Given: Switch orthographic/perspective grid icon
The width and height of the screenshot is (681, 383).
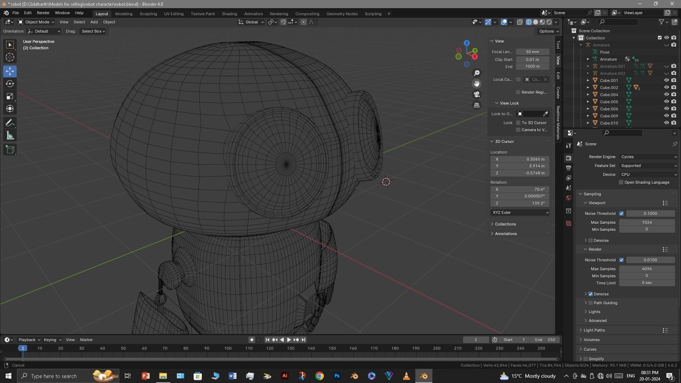Looking at the screenshot, I should coord(477,105).
